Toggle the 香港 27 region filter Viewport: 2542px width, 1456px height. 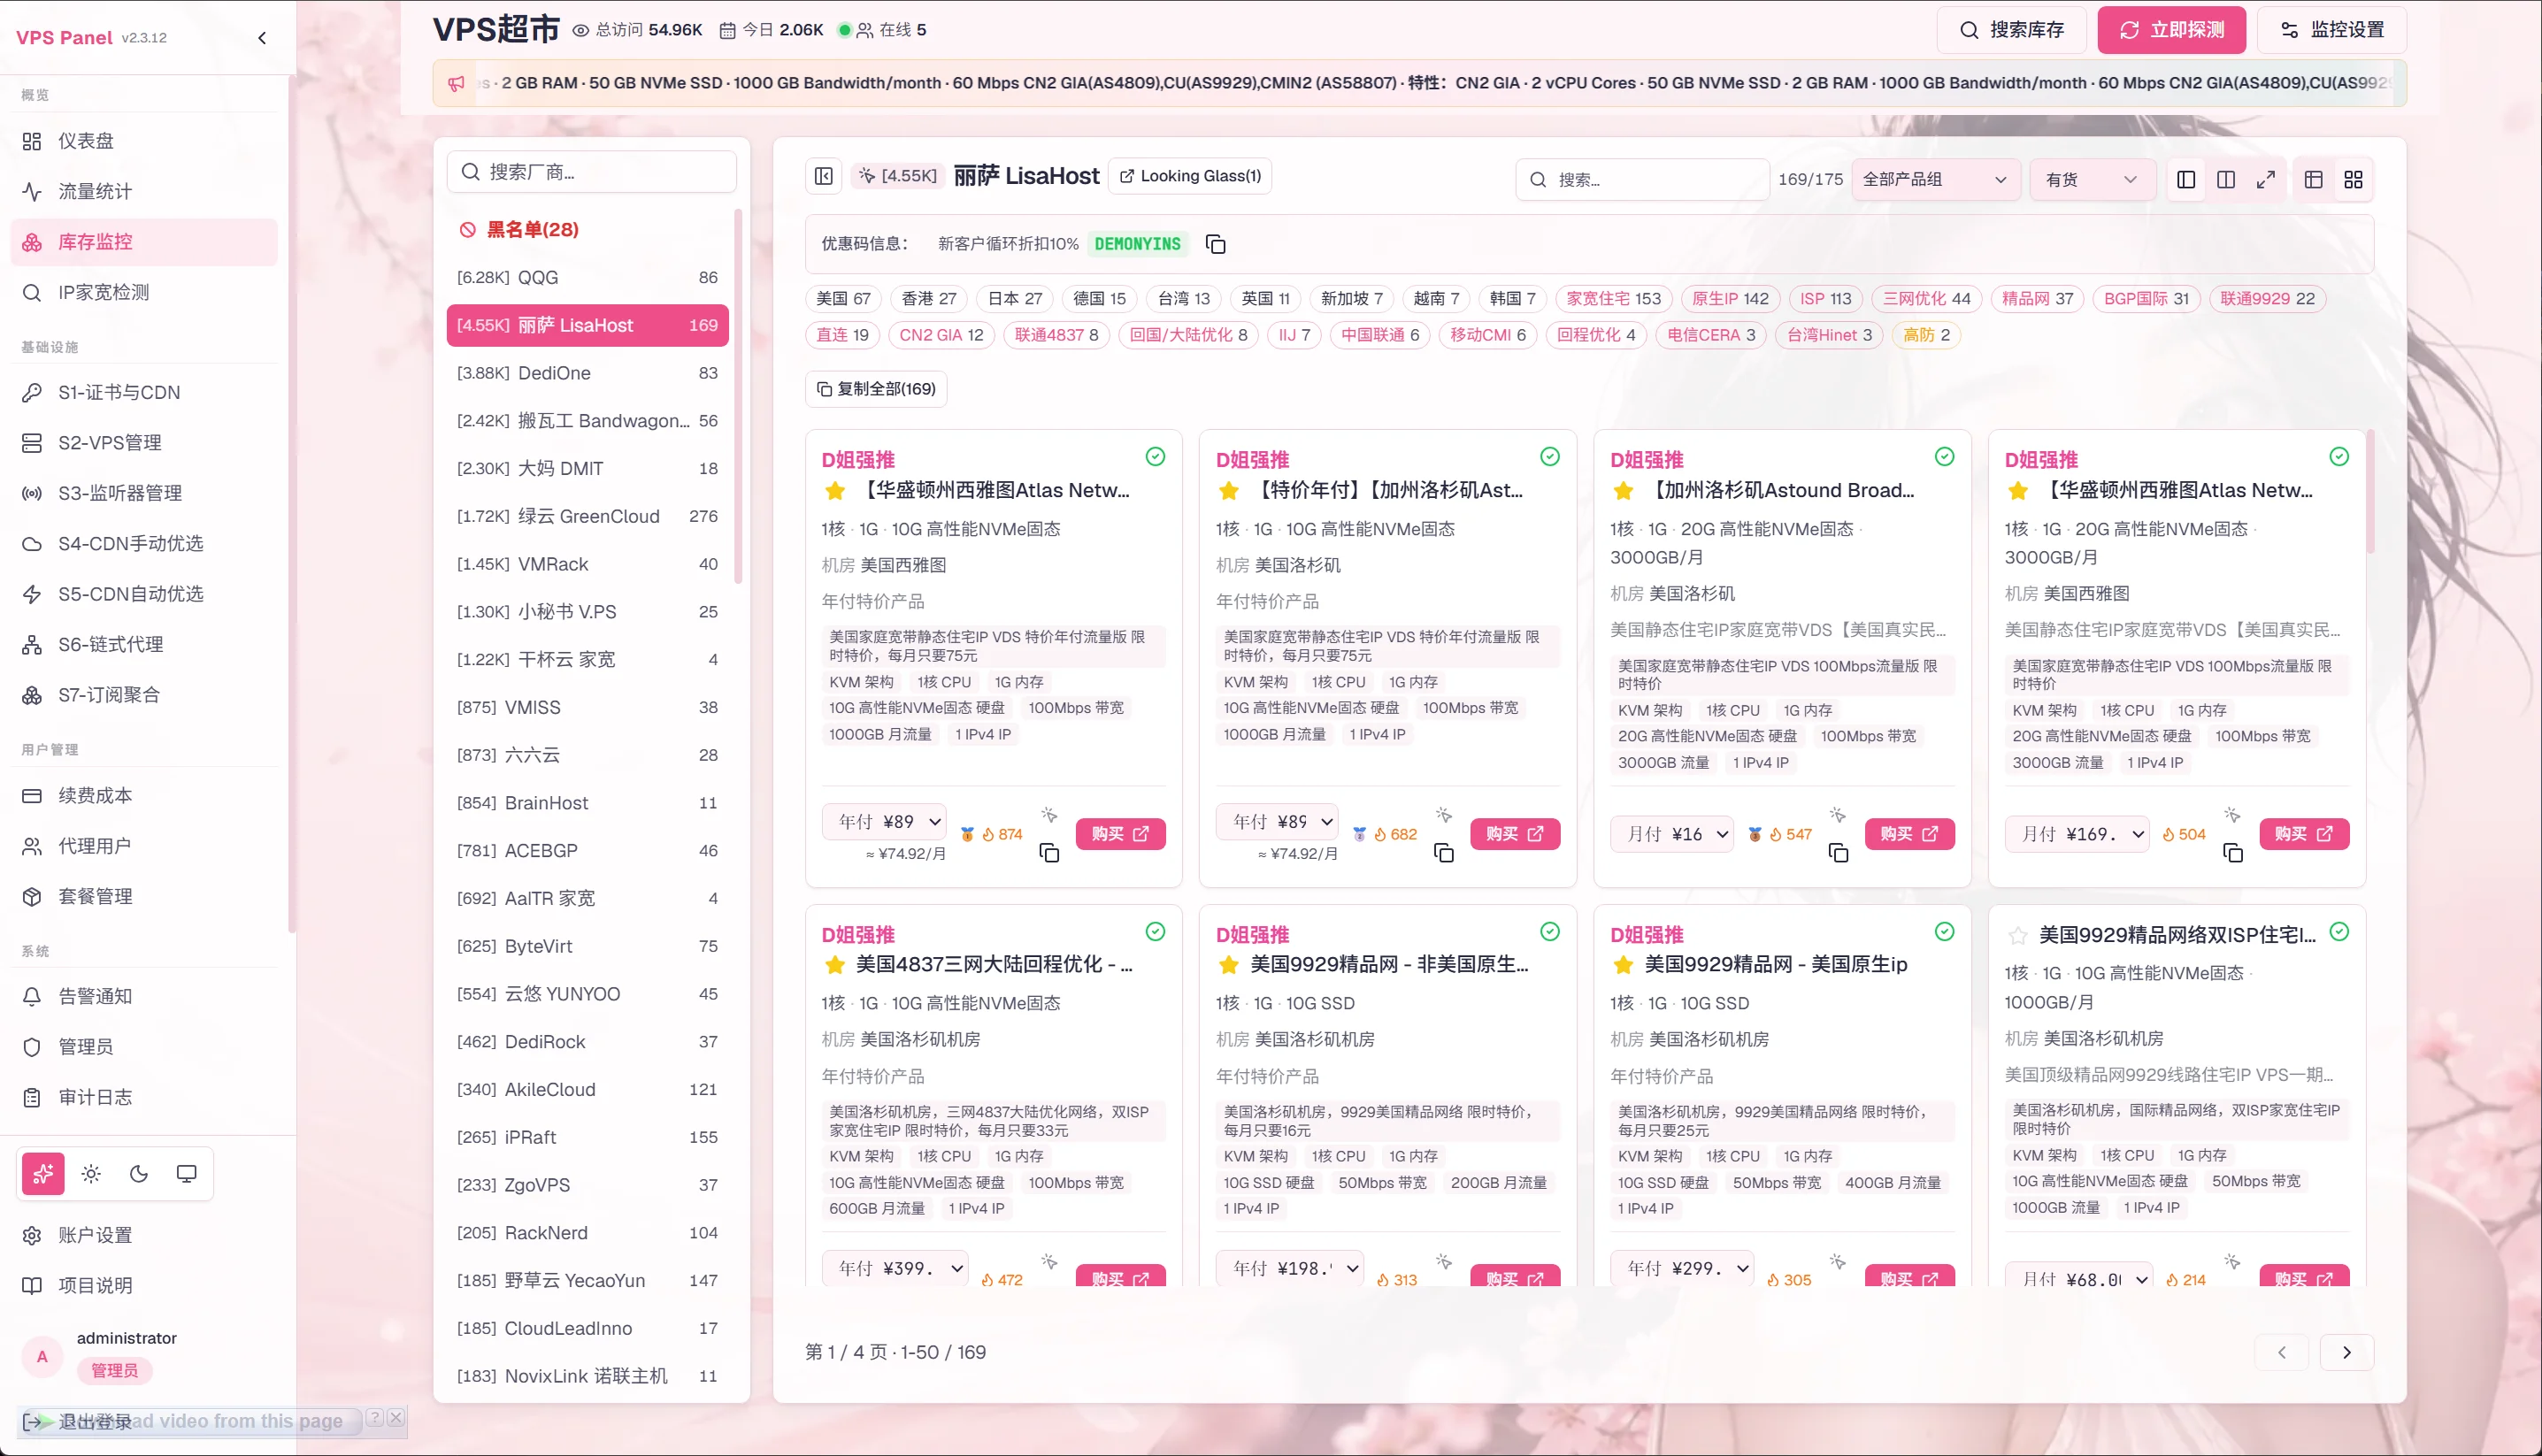[x=929, y=299]
